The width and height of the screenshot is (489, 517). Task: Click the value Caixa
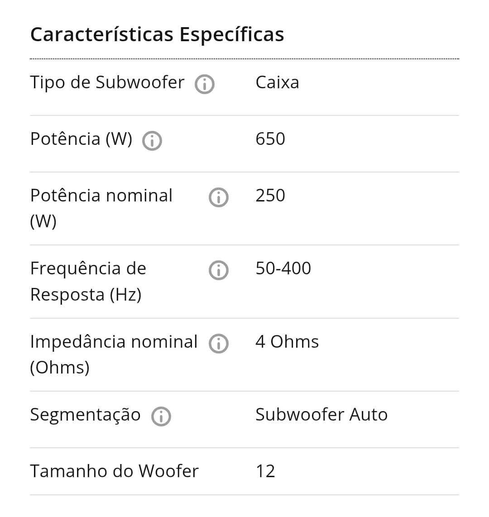coord(277,82)
